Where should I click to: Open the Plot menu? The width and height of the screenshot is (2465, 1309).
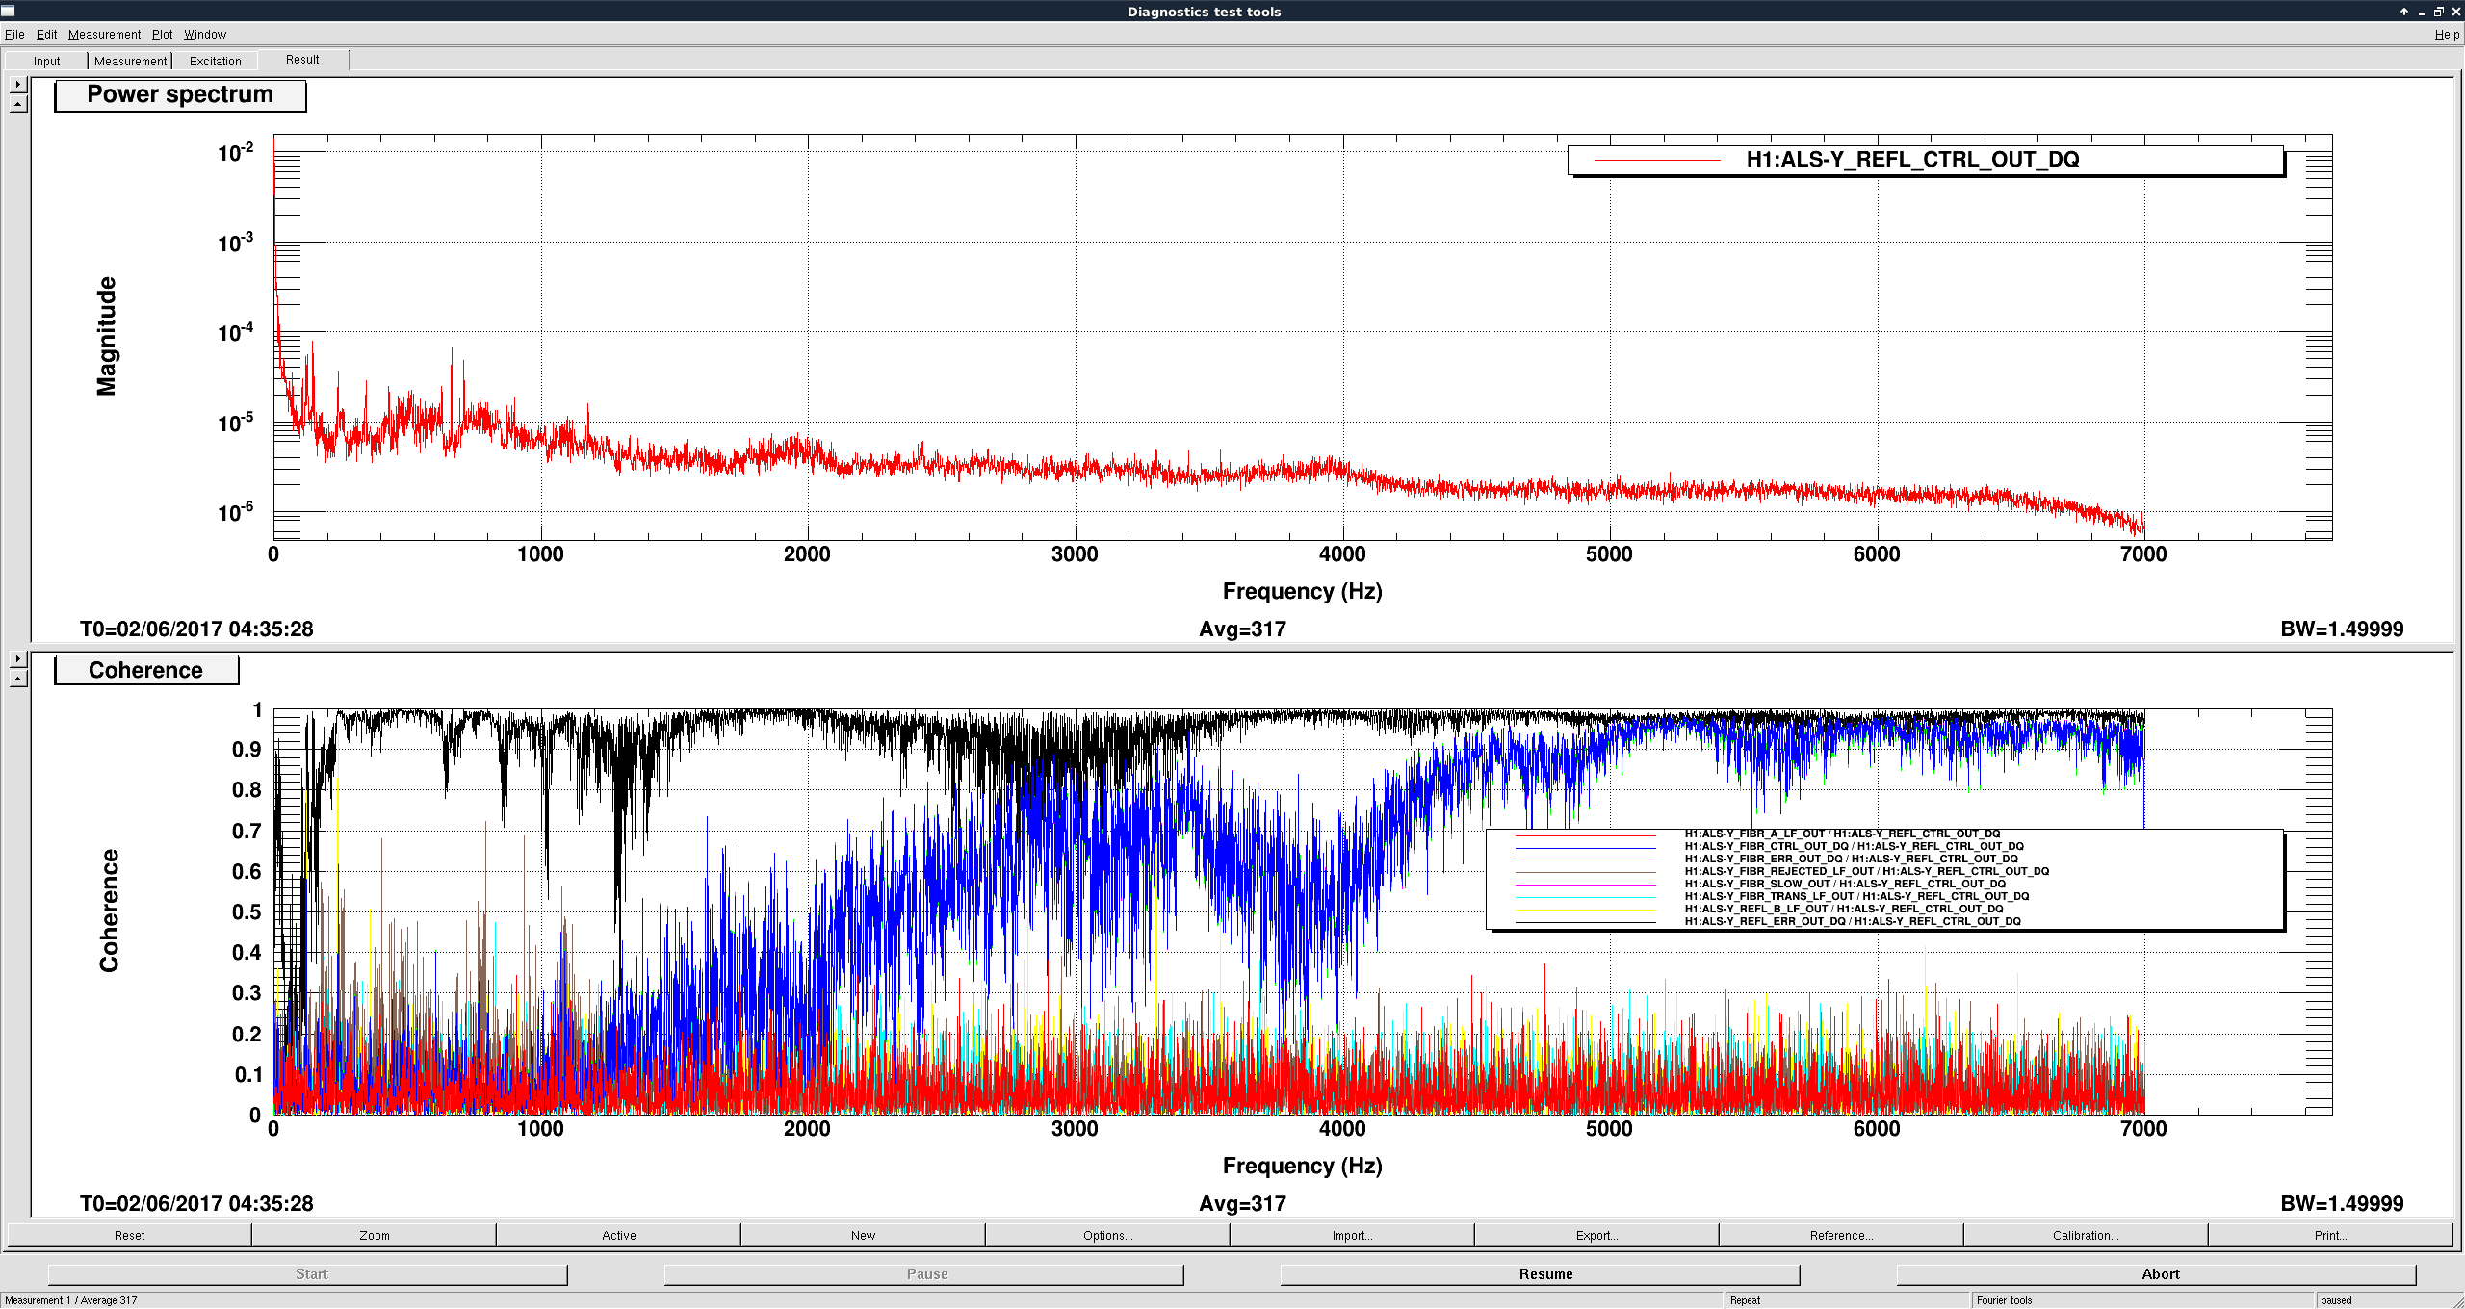tap(162, 35)
